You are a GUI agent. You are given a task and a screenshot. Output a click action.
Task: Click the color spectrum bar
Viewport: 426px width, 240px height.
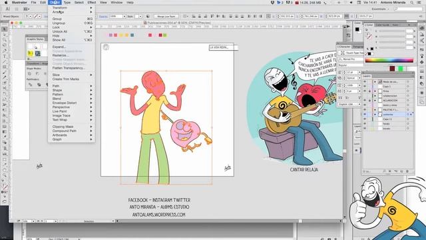click(x=389, y=60)
